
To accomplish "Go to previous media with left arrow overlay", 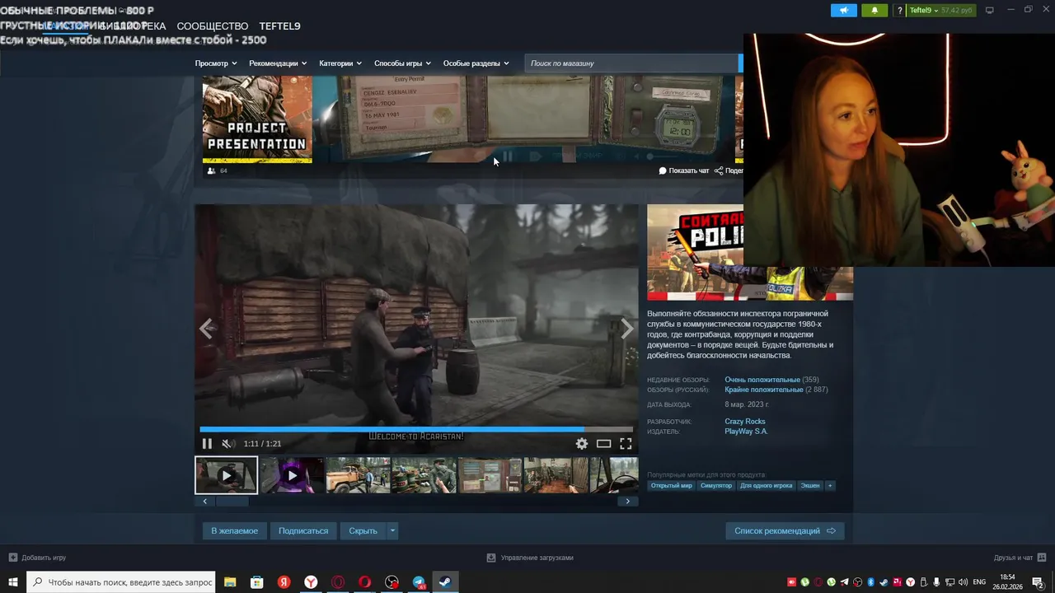I will [206, 329].
